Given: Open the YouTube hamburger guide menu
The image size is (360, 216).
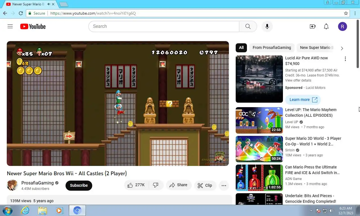Looking at the screenshot, I should tap(10, 26).
